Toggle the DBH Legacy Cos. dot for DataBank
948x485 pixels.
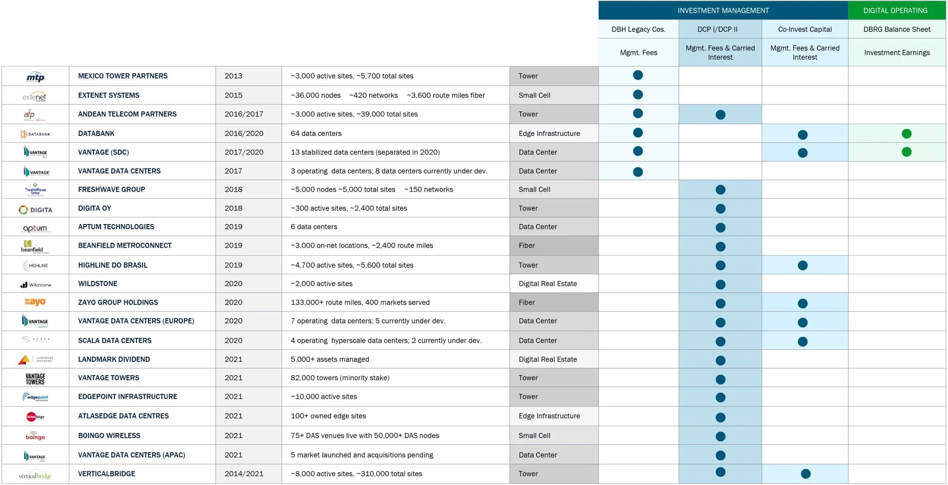(x=638, y=133)
